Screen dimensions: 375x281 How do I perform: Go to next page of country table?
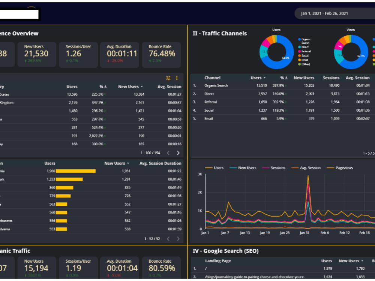178,153
